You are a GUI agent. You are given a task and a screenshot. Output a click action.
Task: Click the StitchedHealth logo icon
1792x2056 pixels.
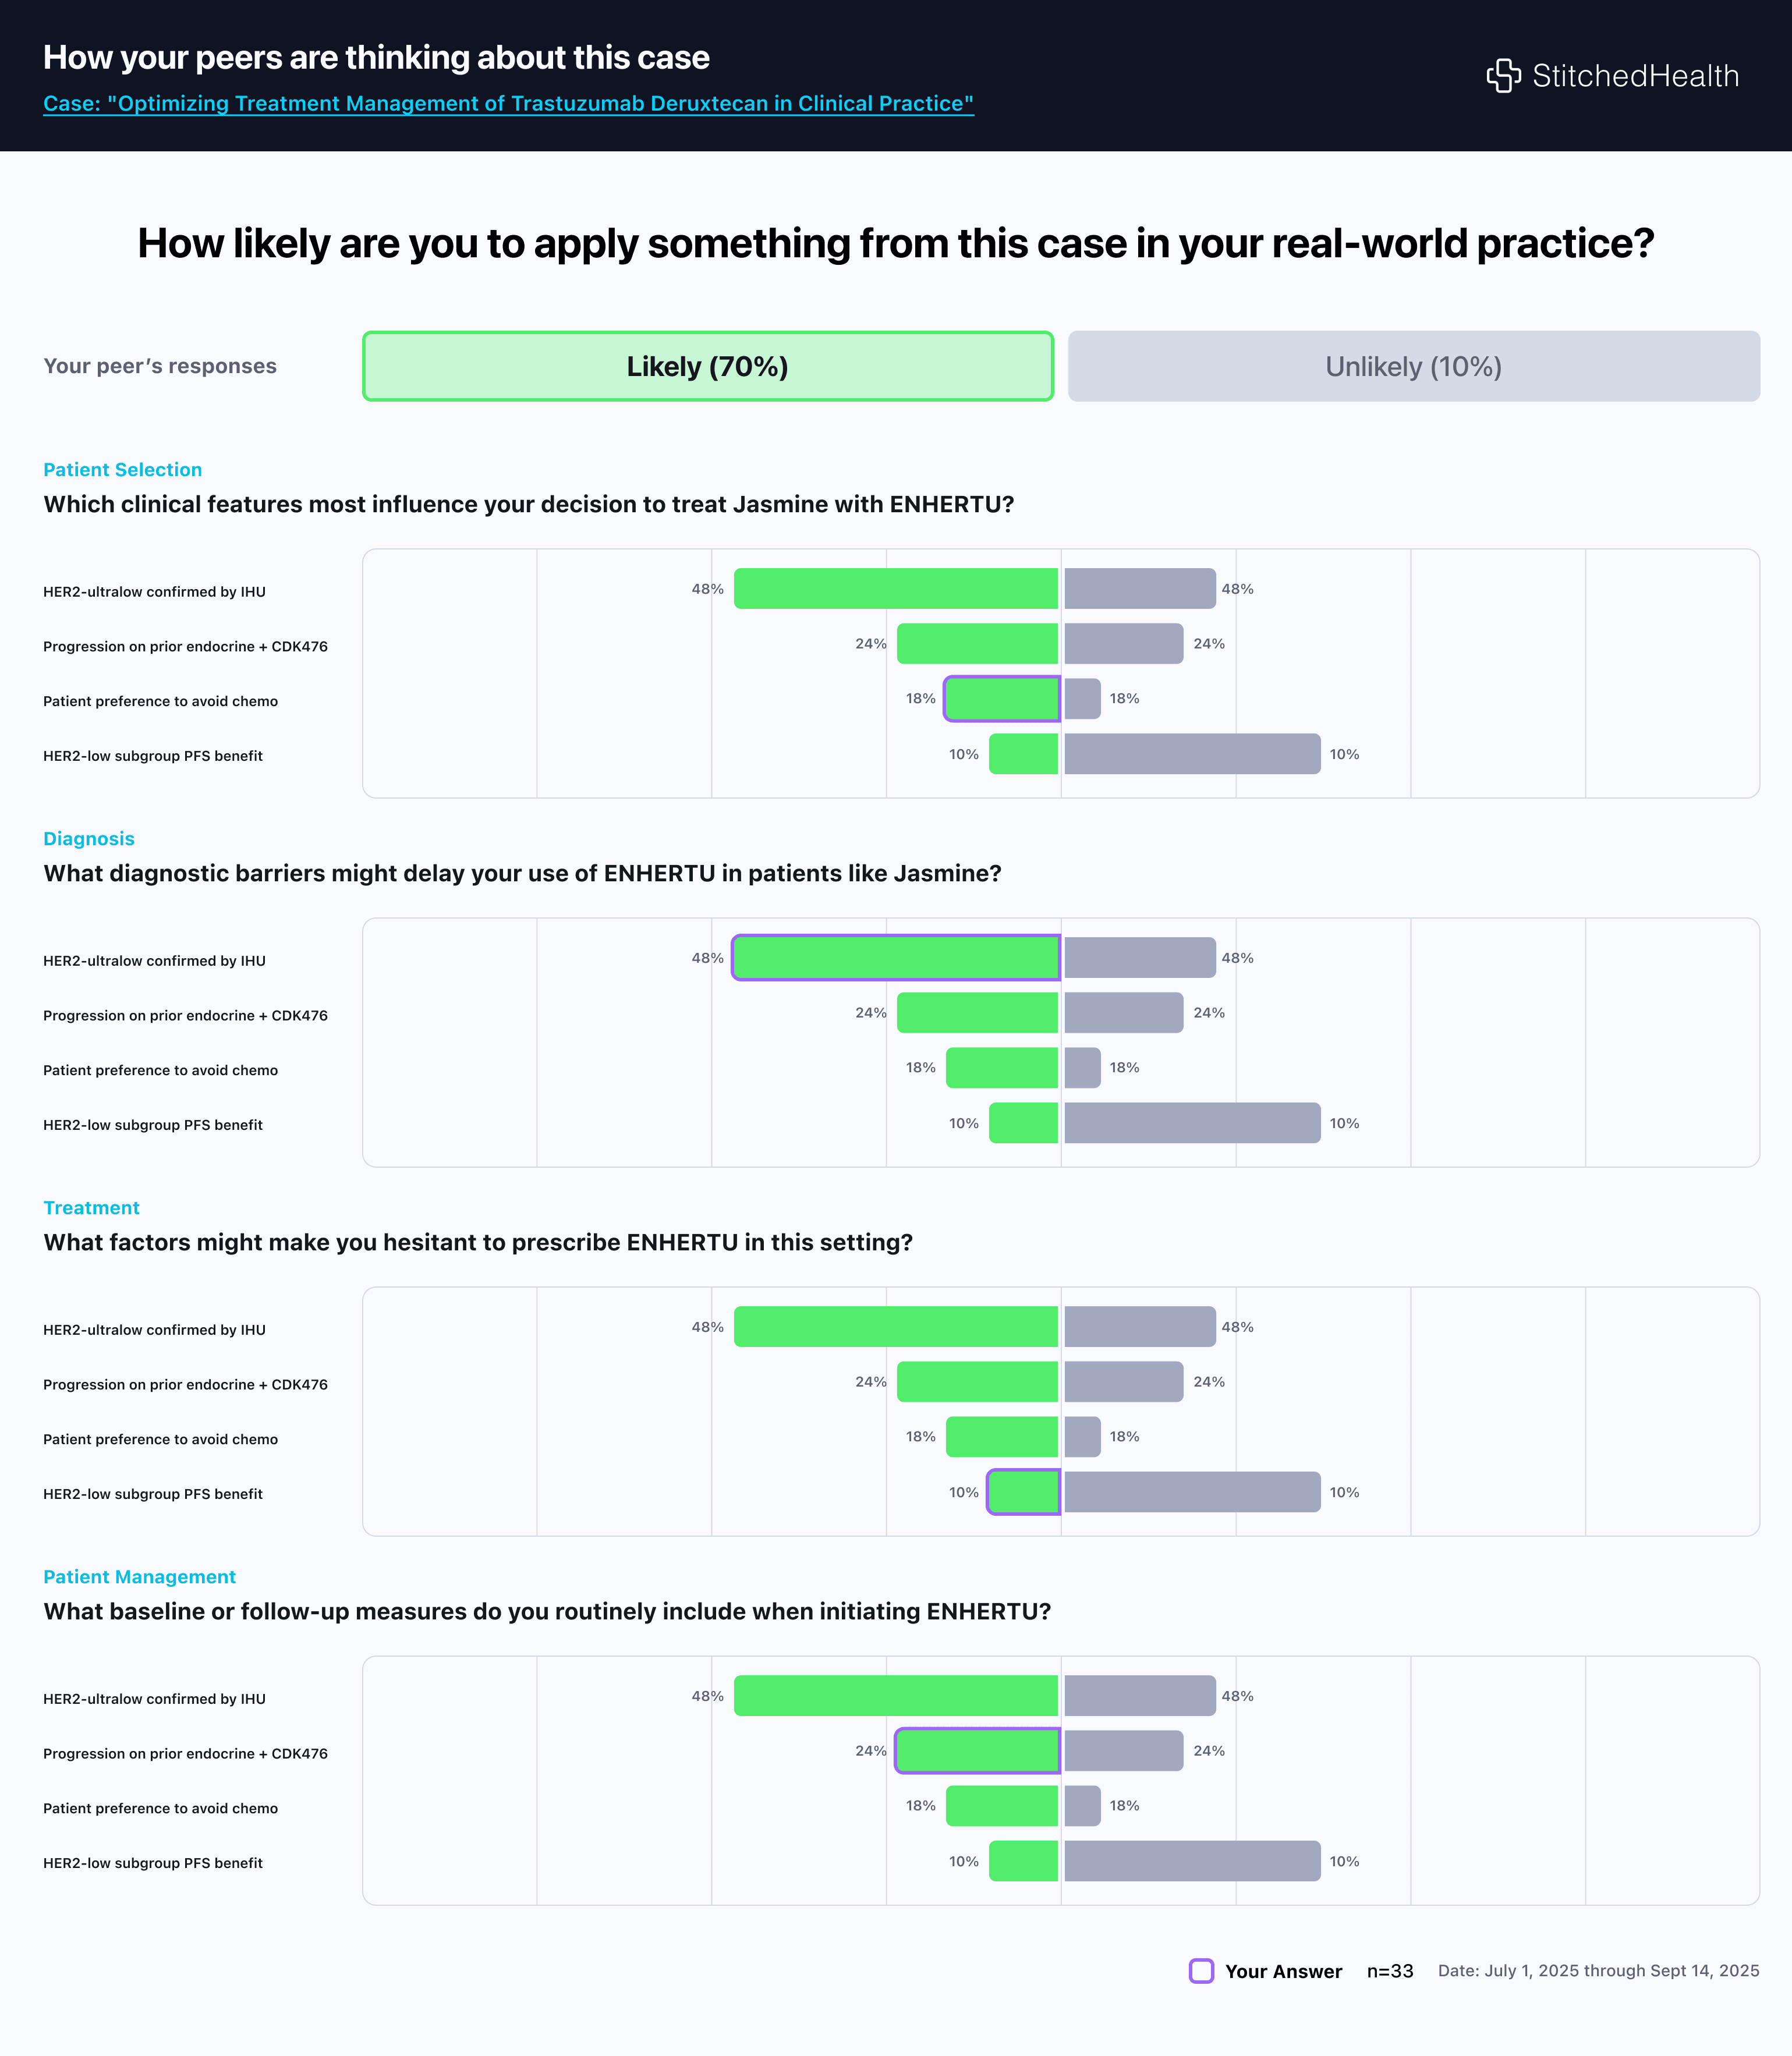pyautogui.click(x=1504, y=75)
